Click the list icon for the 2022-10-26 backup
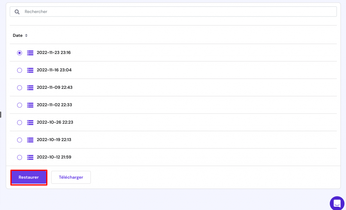346x210 pixels. (x=30, y=122)
